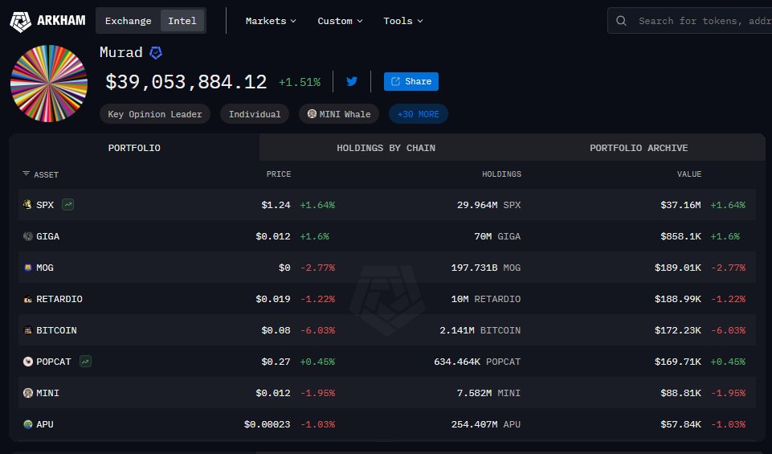Click the SPX token icon

27,204
